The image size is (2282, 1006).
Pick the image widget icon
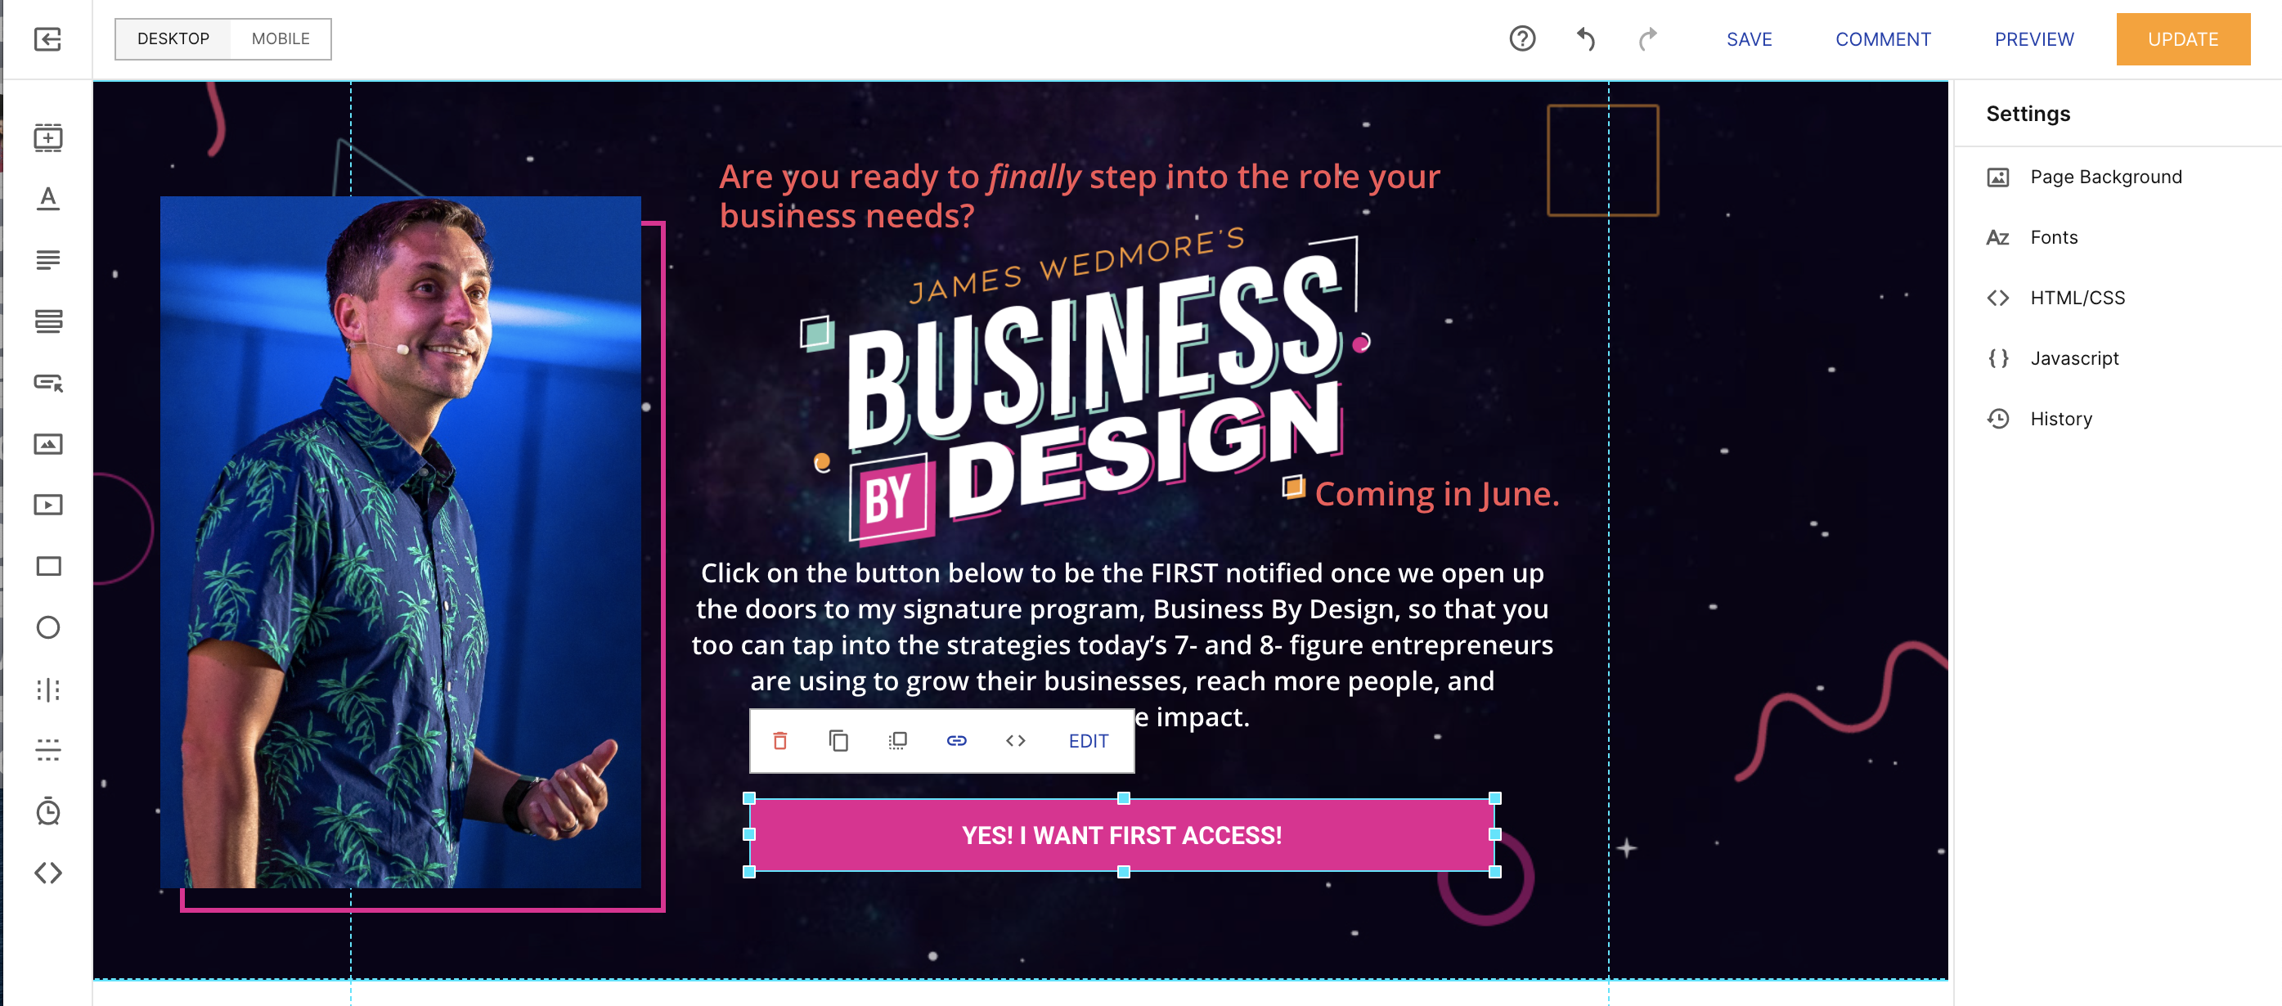coord(47,443)
